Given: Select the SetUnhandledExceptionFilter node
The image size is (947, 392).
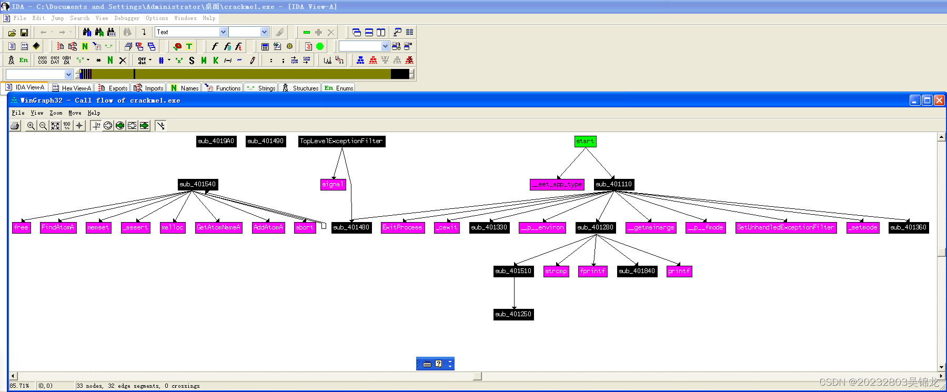Looking at the screenshot, I should (x=785, y=227).
